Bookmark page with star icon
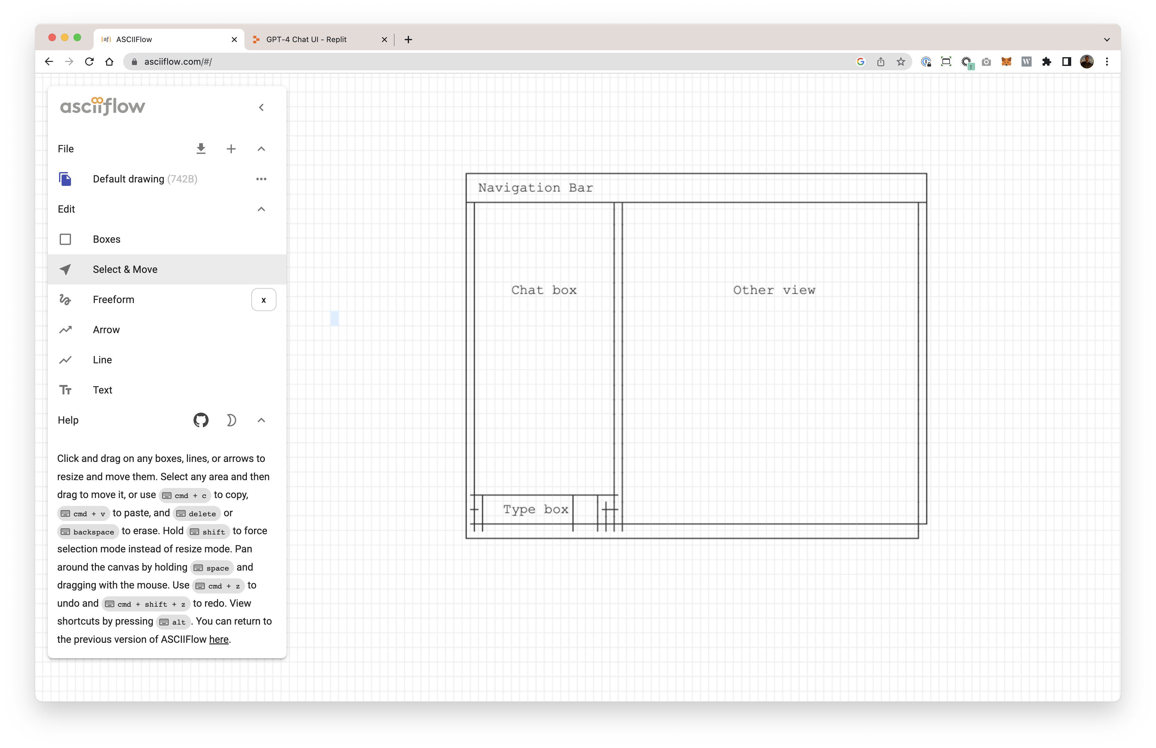 pyautogui.click(x=901, y=62)
